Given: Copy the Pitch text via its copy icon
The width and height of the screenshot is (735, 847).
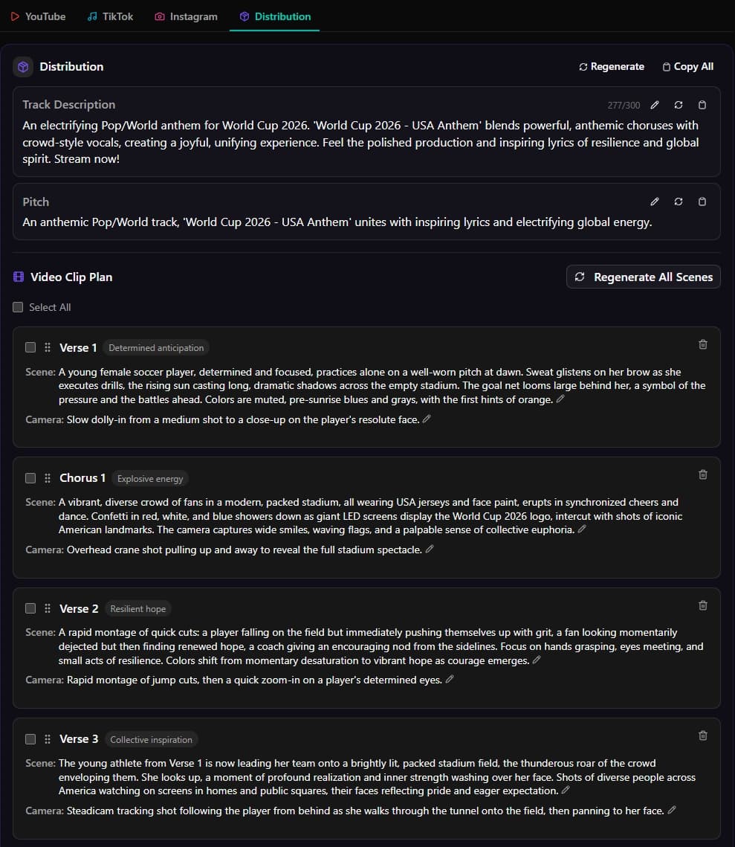Looking at the screenshot, I should click(x=702, y=202).
